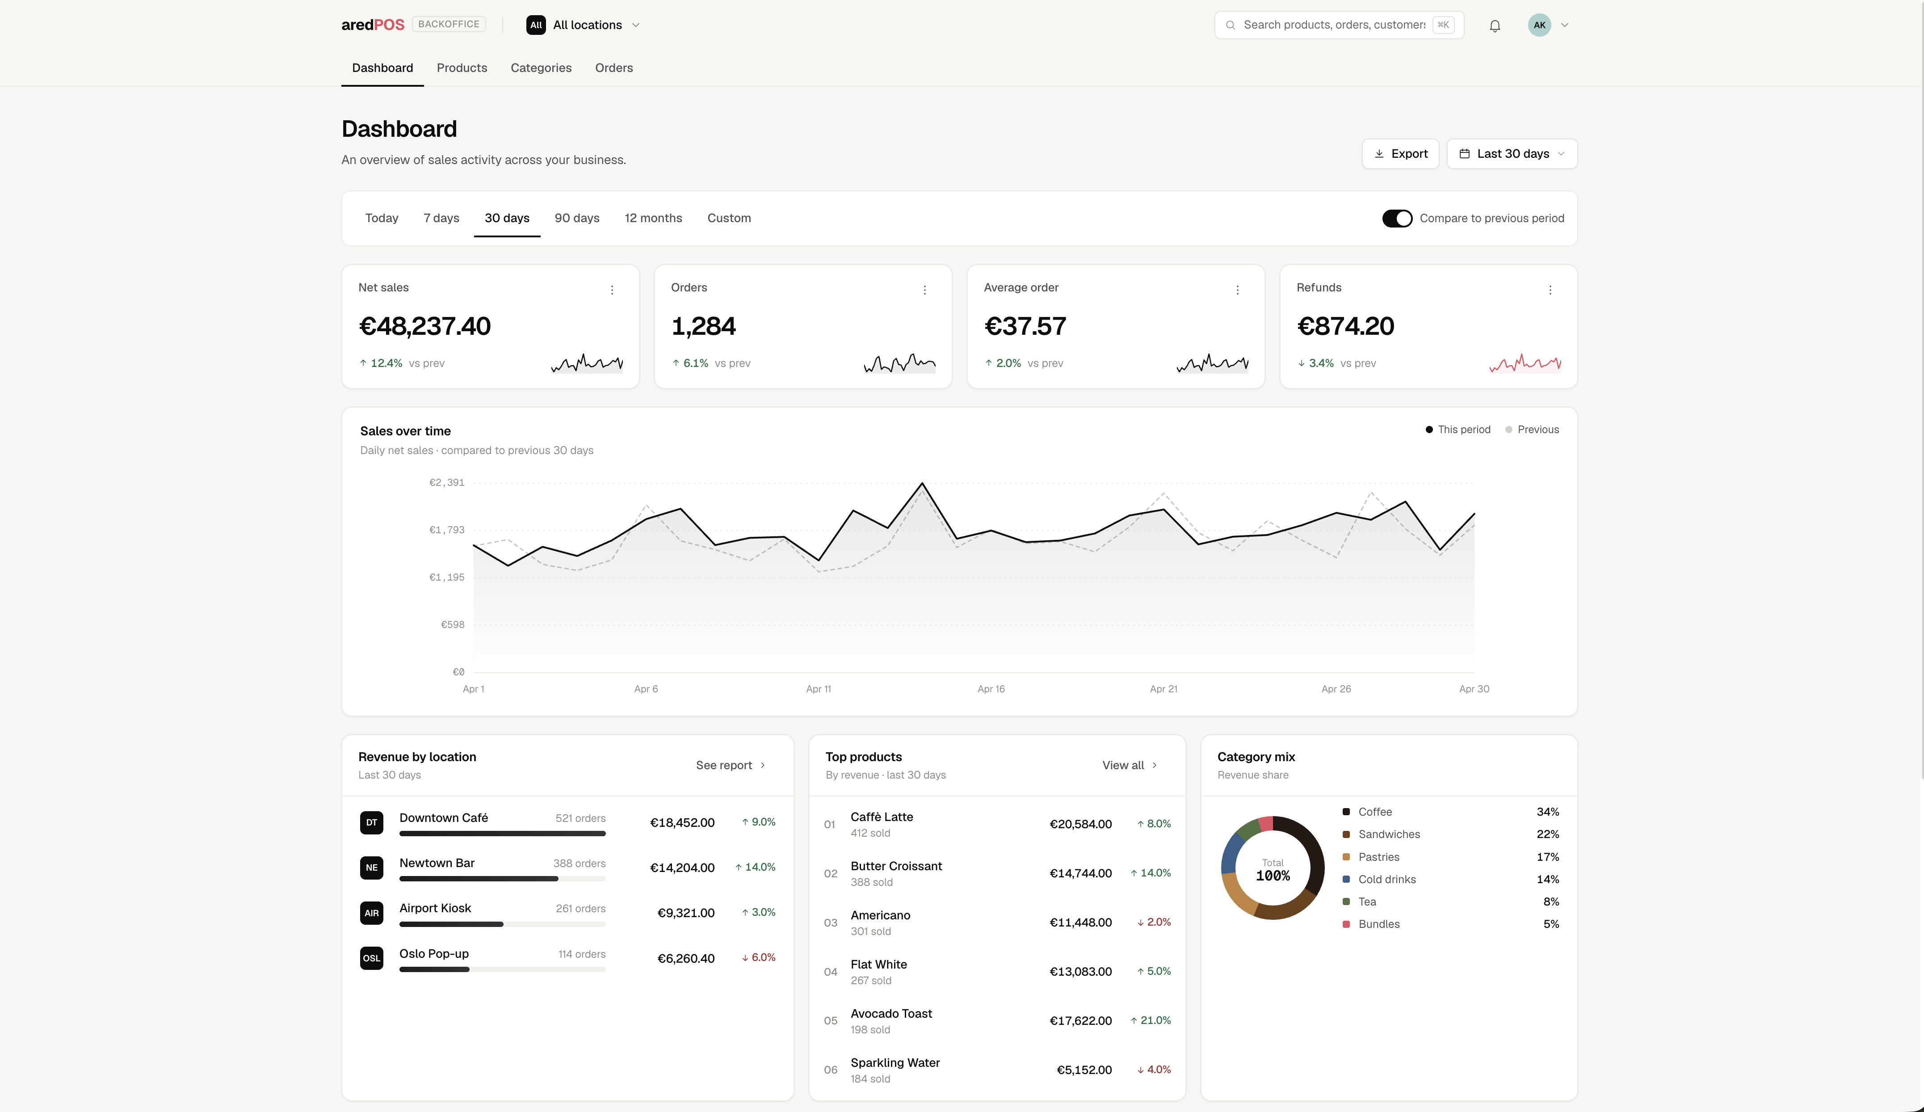
Task: Click the Newtown Bar location name
Action: point(437,863)
